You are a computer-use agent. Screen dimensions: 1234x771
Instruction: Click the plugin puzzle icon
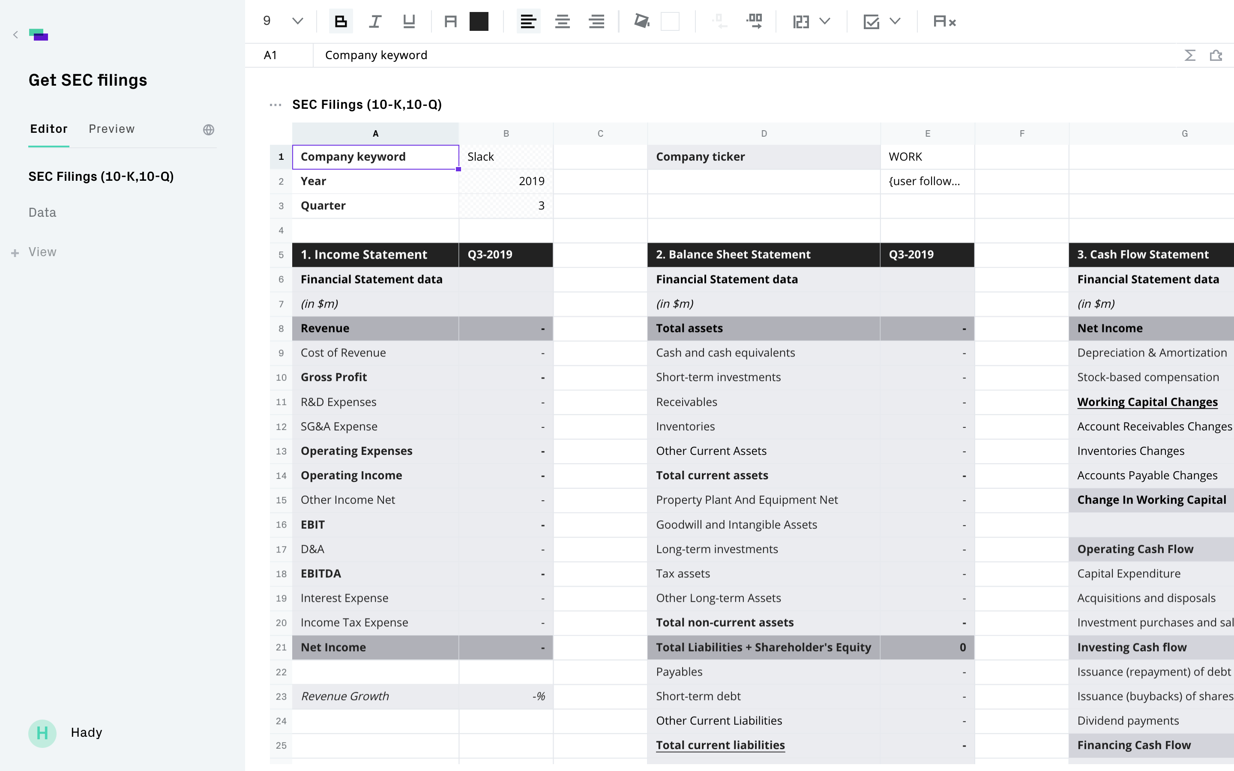pos(1216,55)
